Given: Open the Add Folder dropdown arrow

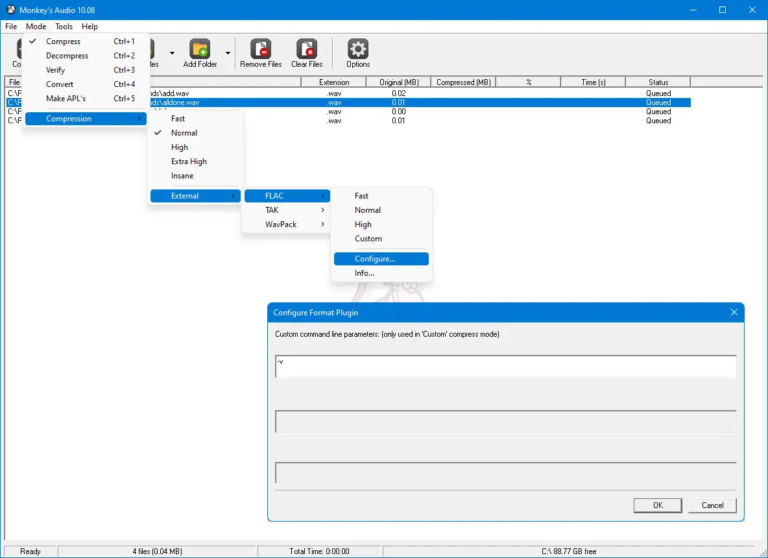Looking at the screenshot, I should tap(228, 53).
